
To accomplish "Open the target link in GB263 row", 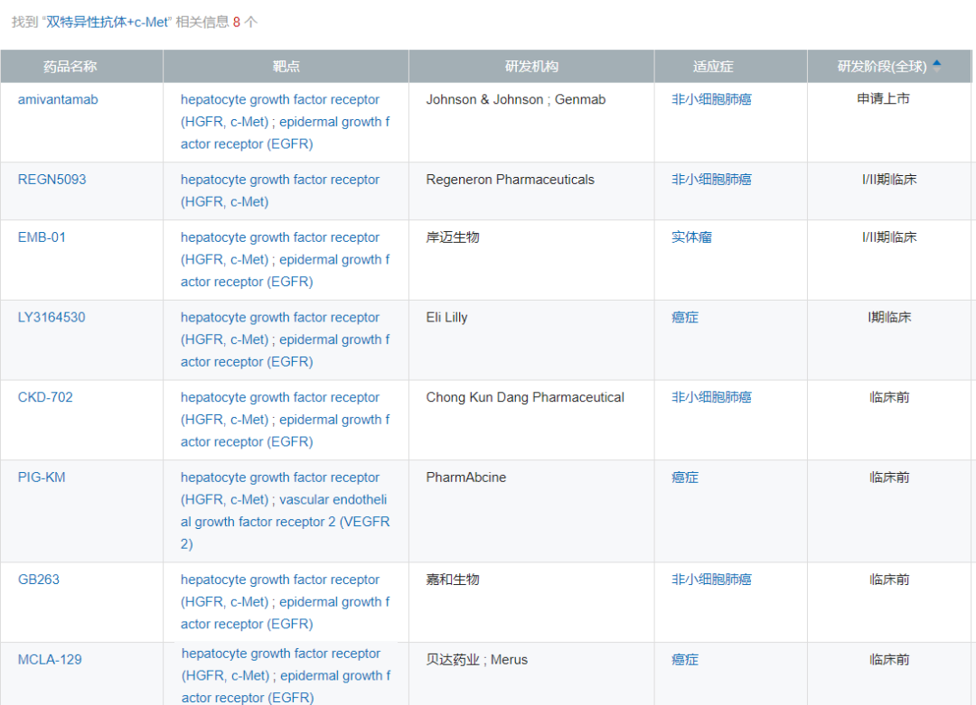I will click(x=285, y=602).
